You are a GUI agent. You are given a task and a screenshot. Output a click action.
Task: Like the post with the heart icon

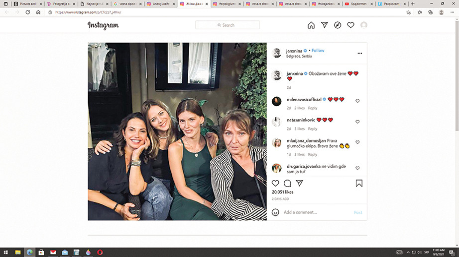tap(275, 183)
